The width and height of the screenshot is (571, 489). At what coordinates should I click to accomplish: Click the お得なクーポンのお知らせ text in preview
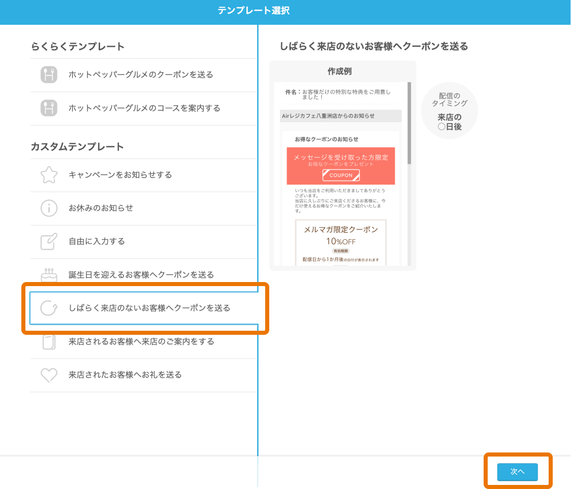click(327, 139)
